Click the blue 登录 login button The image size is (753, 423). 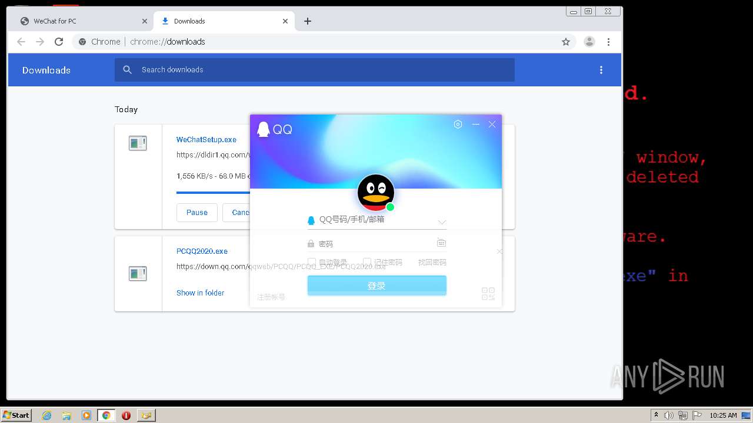coord(377,286)
